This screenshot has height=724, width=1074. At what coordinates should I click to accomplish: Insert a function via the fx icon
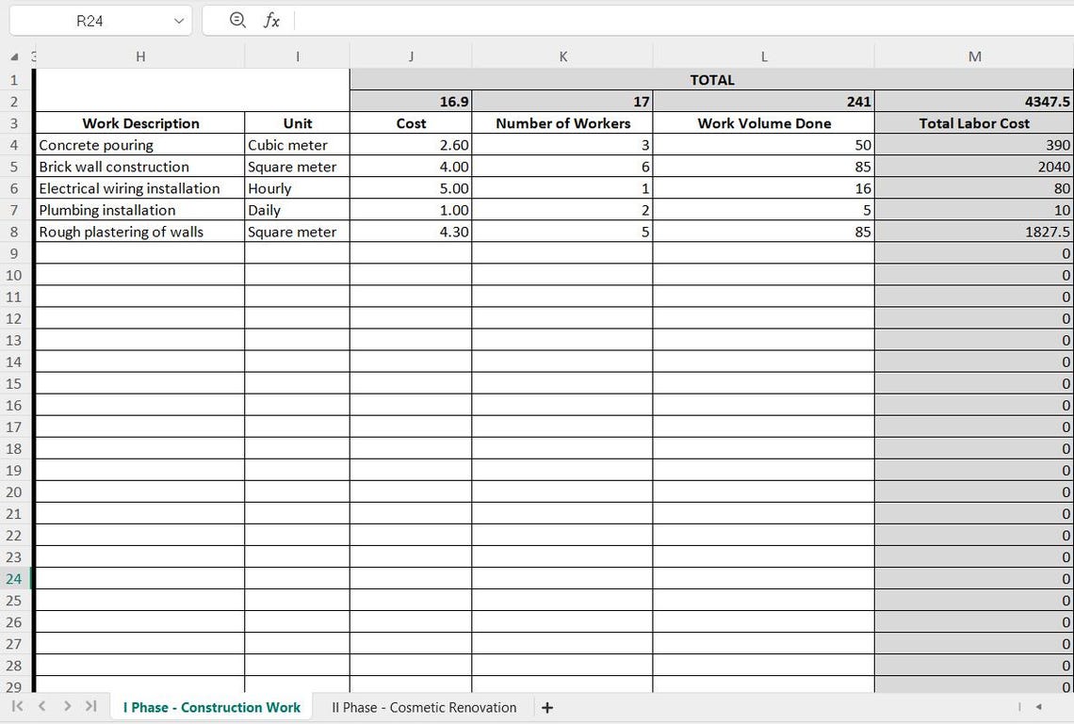point(271,20)
